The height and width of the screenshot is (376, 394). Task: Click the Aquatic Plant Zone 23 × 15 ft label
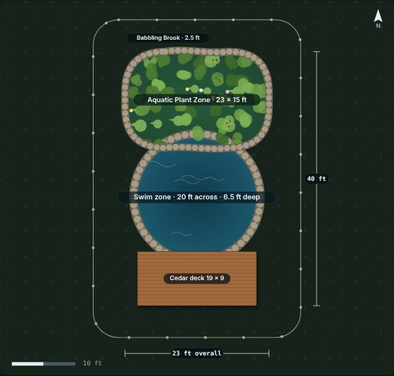(x=197, y=100)
